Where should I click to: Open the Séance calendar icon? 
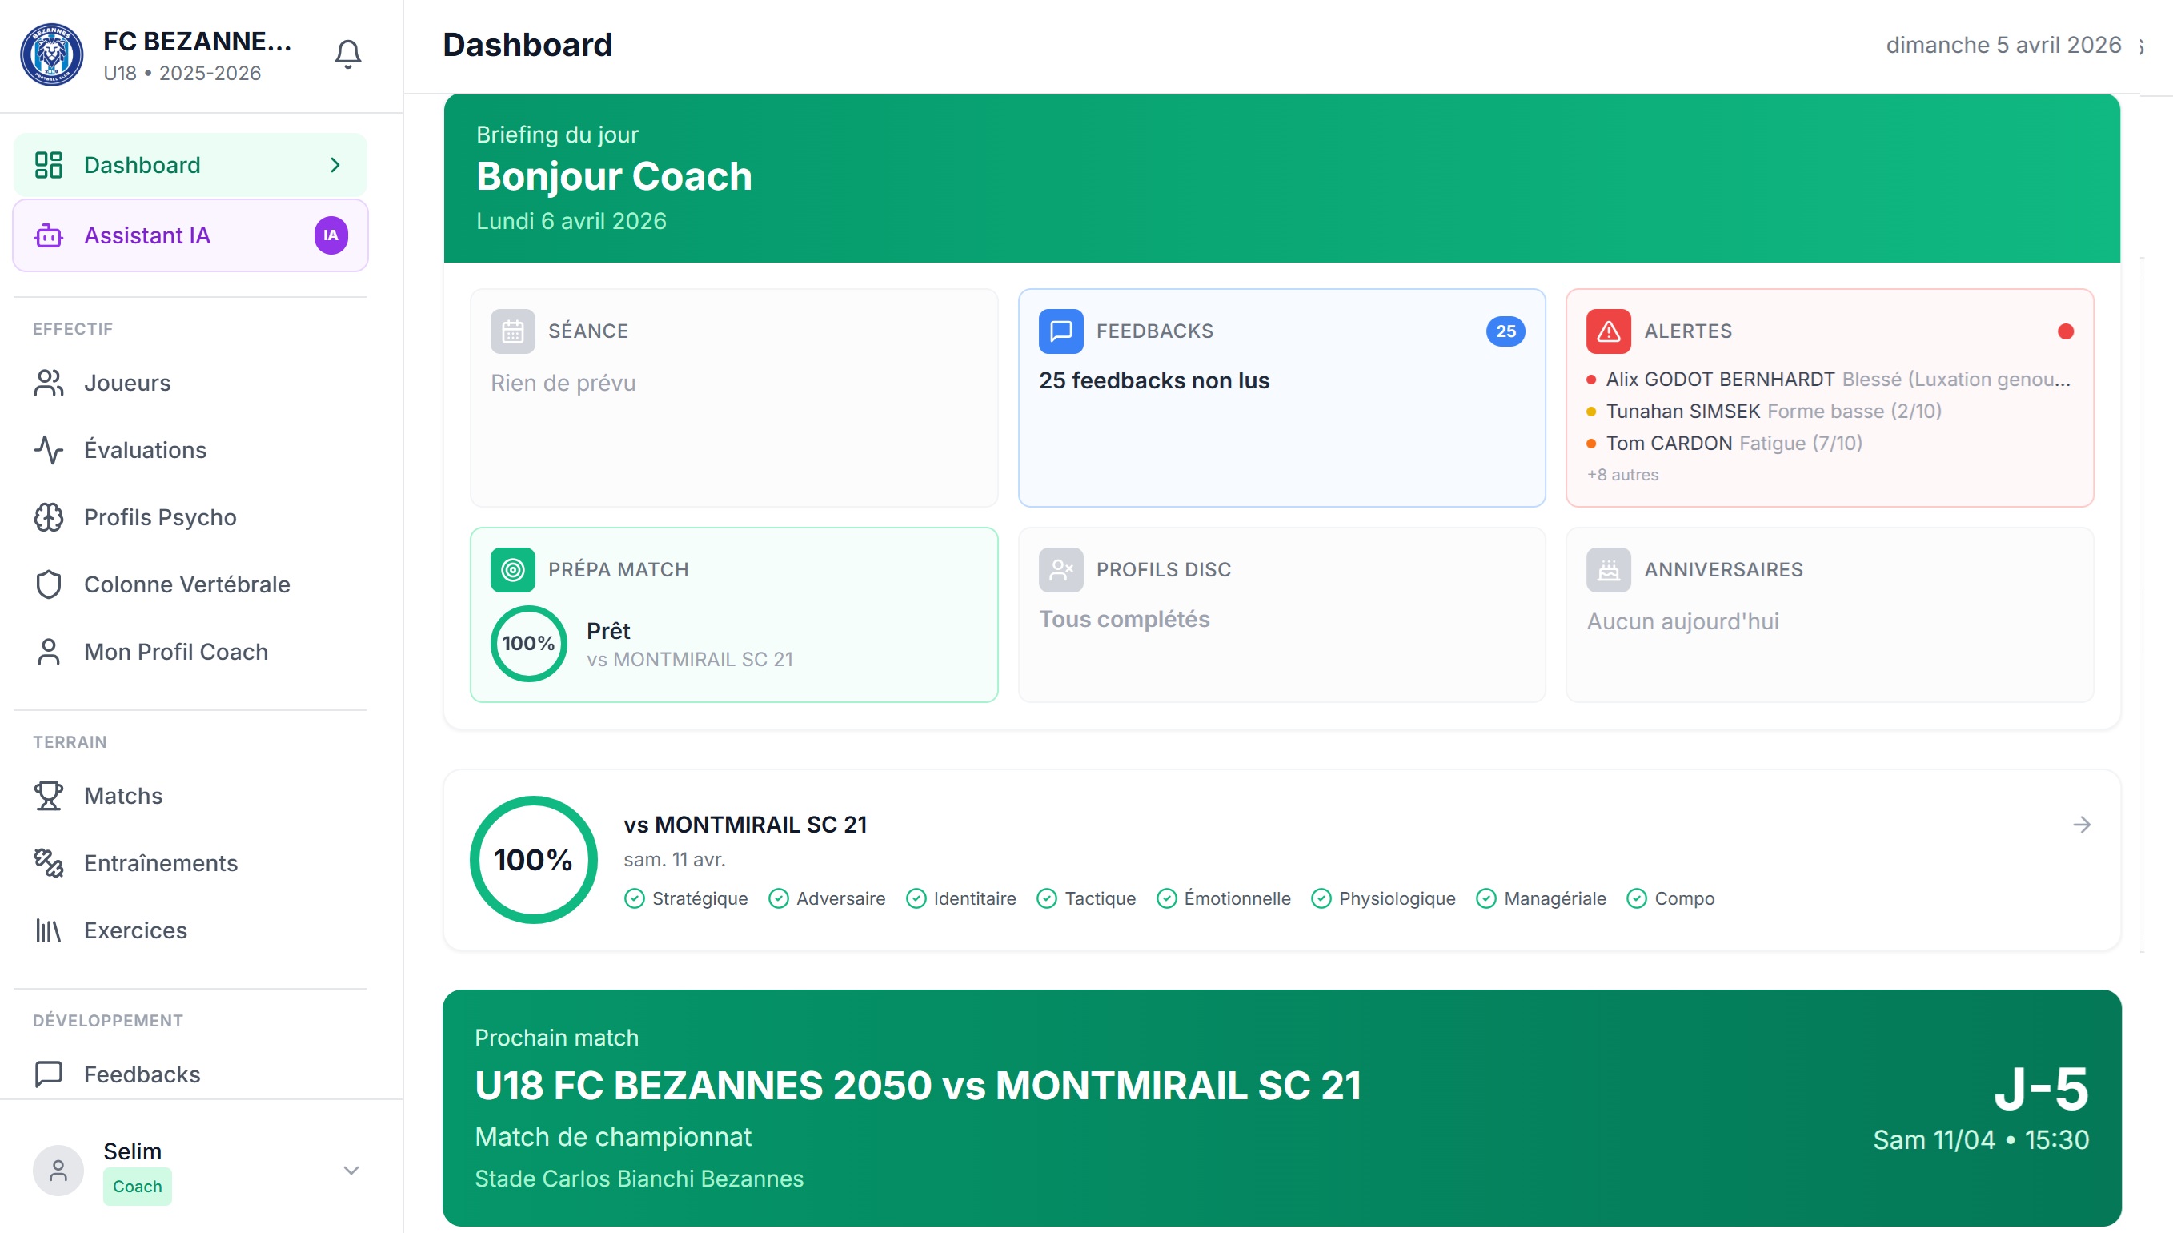pyautogui.click(x=513, y=331)
